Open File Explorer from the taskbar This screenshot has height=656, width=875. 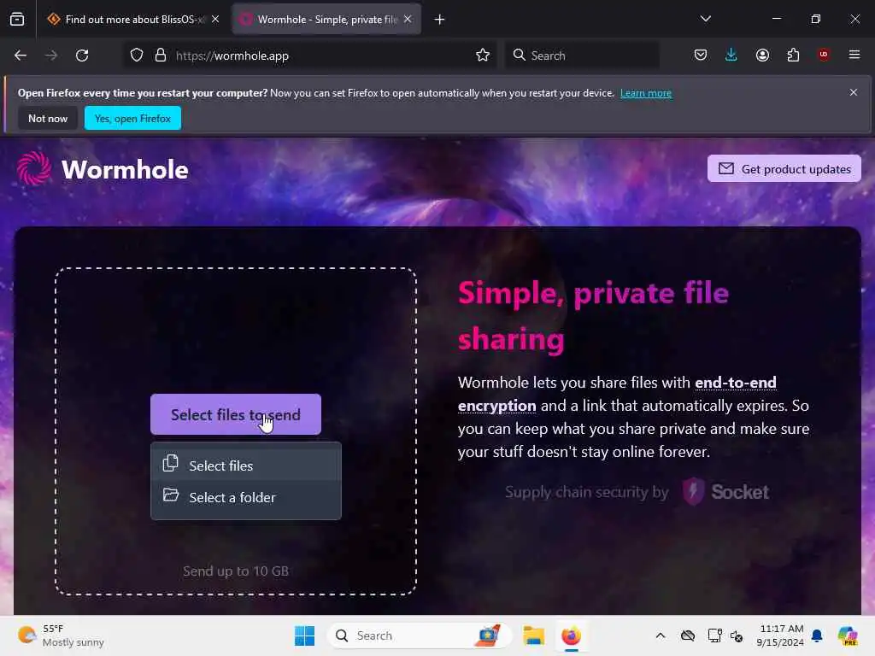tap(533, 635)
